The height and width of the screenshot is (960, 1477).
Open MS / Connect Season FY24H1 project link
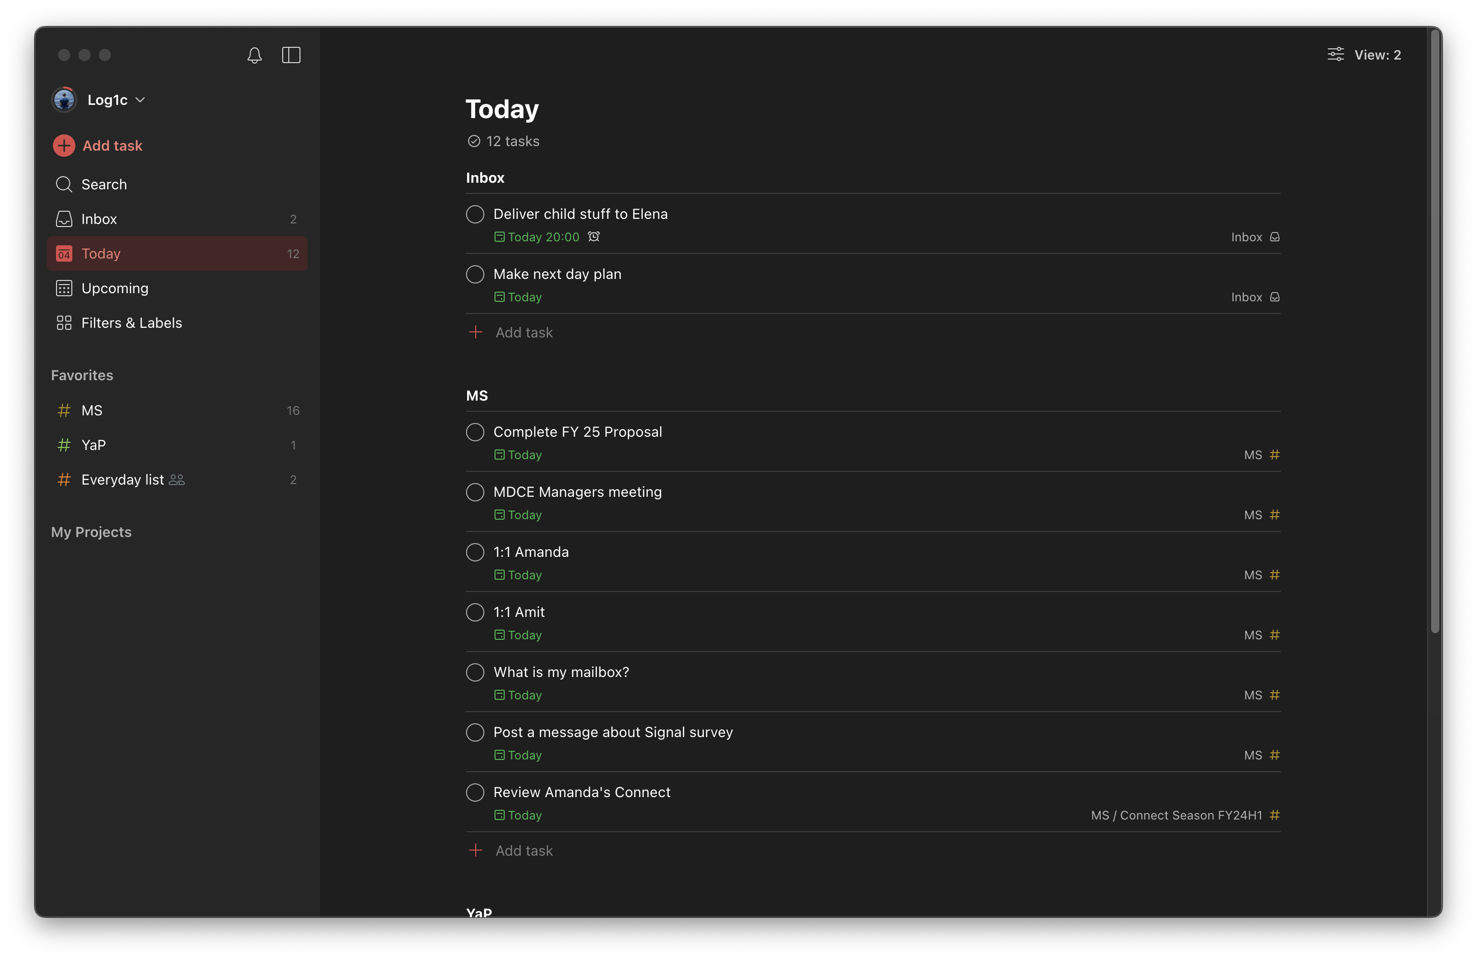pos(1177,815)
